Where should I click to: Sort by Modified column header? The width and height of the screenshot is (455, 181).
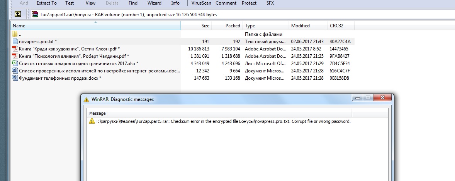[308, 26]
